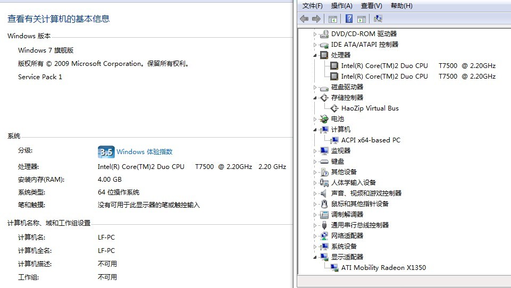Screen dimensions: 511x288
Task: Click the 处理器 processor chip icon
Action: pos(324,55)
